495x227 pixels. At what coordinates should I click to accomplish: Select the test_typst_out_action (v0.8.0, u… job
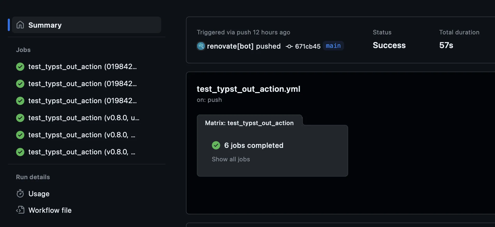pyautogui.click(x=84, y=118)
